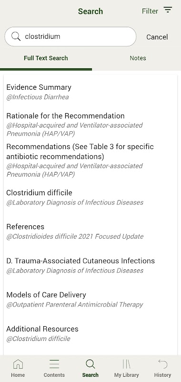The width and height of the screenshot is (181, 382).
Task: Open Contents from the bottom bar
Action: coord(54,368)
